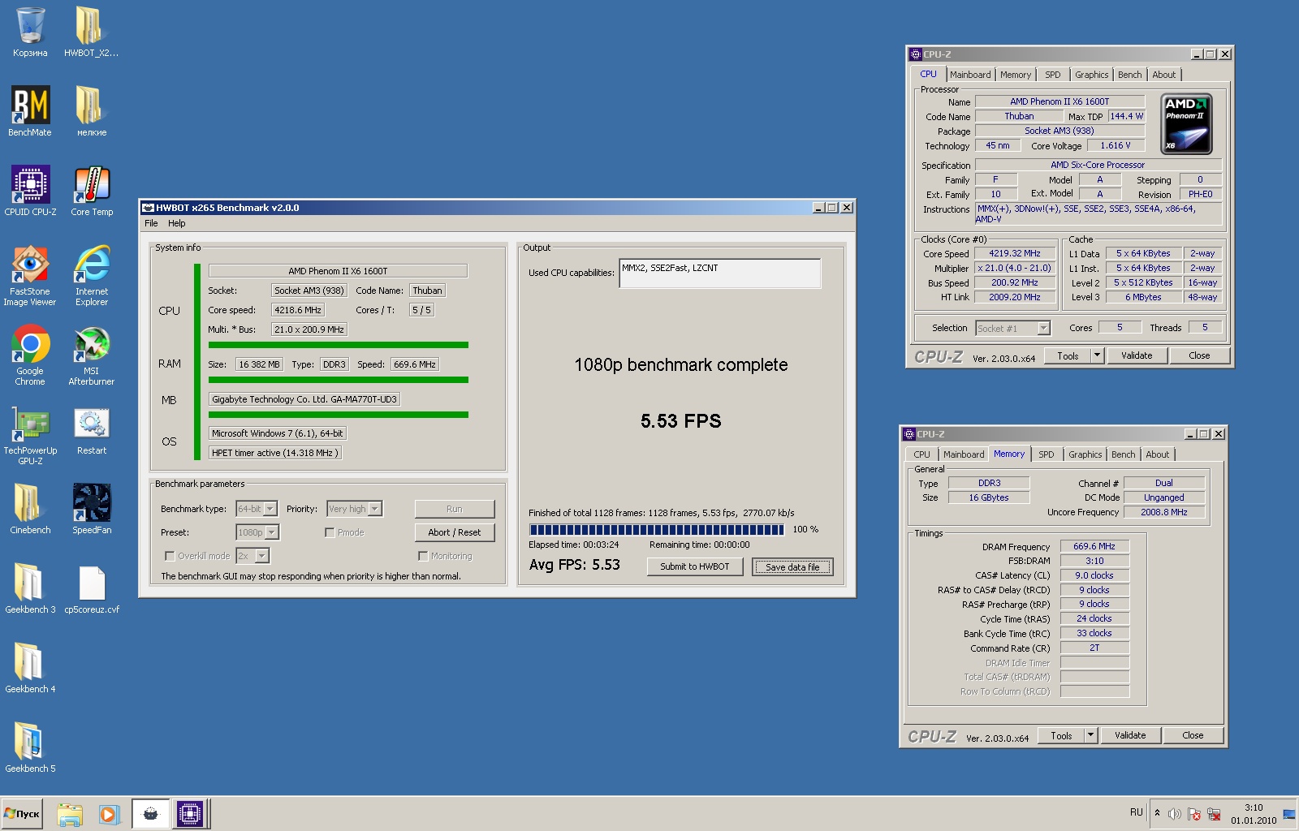Click the volume speaker tray icon
1299x831 pixels.
[1174, 814]
